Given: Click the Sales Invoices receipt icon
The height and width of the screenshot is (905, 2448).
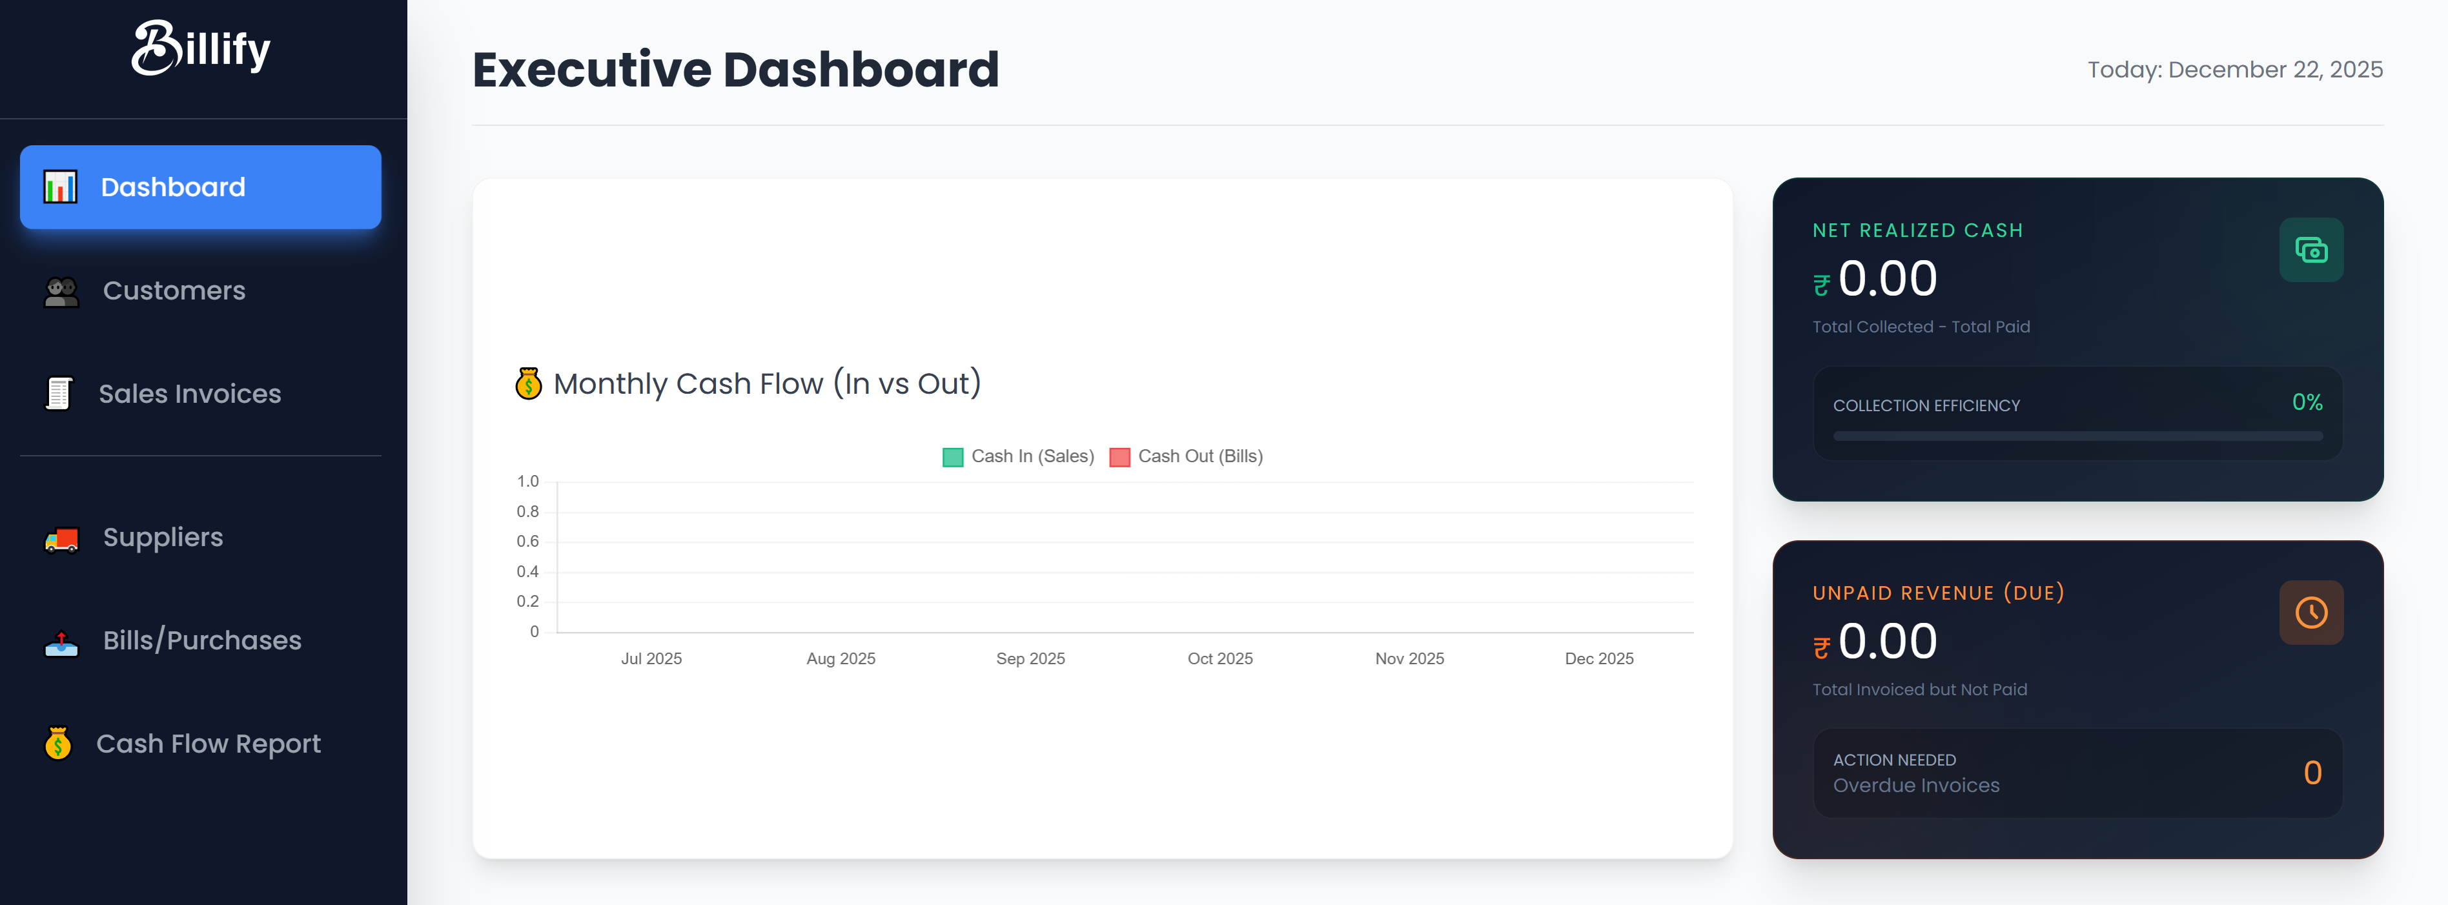Looking at the screenshot, I should tap(58, 392).
